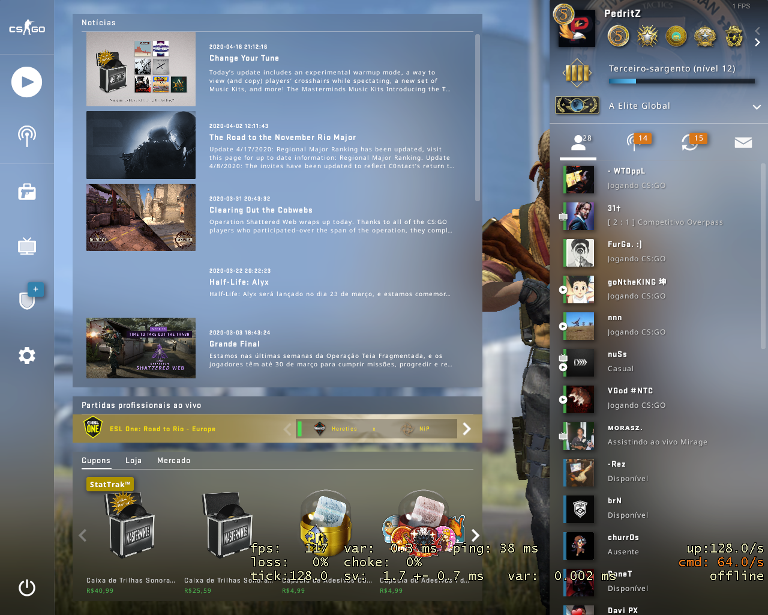
Task: Open the mail invitations tab
Action: [x=743, y=143]
